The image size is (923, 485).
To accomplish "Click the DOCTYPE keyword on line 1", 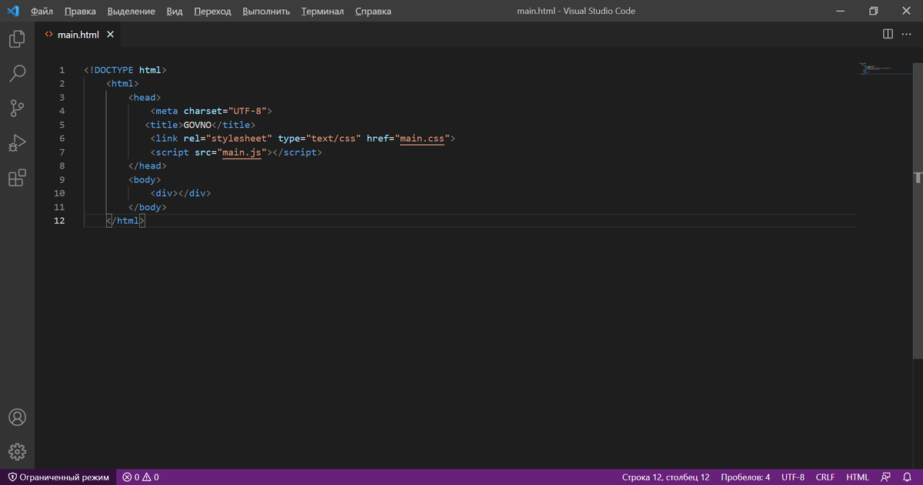I will [114, 70].
